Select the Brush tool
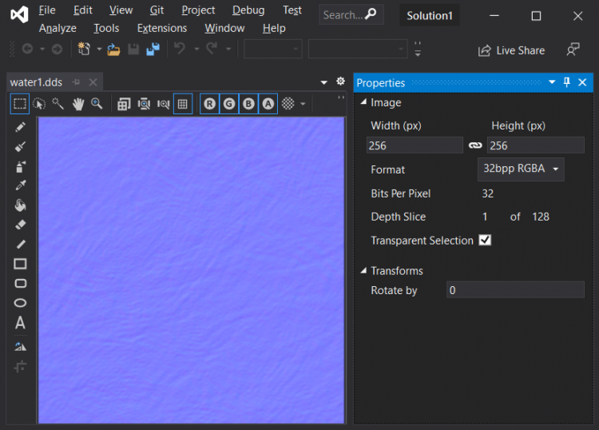599x430 pixels. click(20, 147)
